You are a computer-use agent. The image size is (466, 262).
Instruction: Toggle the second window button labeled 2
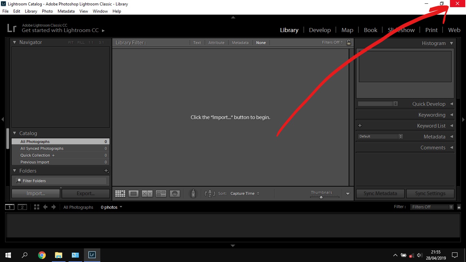point(22,207)
